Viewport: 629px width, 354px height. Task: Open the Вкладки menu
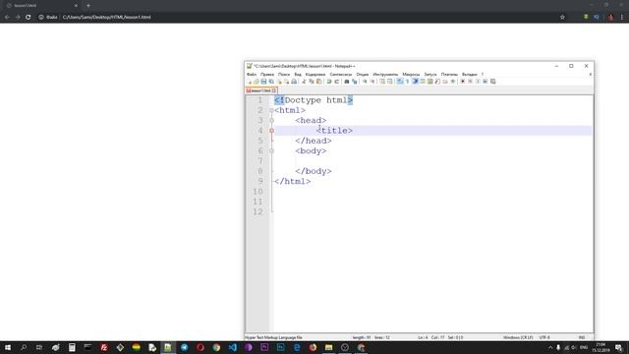click(470, 75)
